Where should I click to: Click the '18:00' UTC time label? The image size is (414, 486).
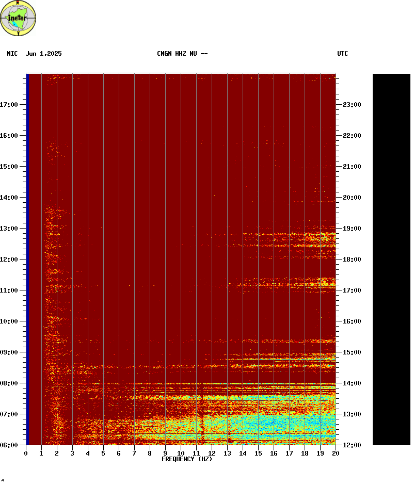coord(352,260)
